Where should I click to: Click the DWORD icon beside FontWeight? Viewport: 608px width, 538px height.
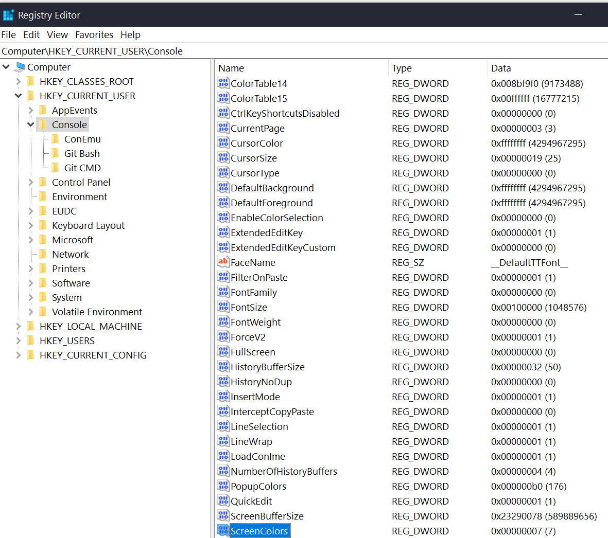point(223,322)
